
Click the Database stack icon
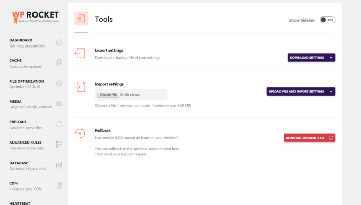59,165
